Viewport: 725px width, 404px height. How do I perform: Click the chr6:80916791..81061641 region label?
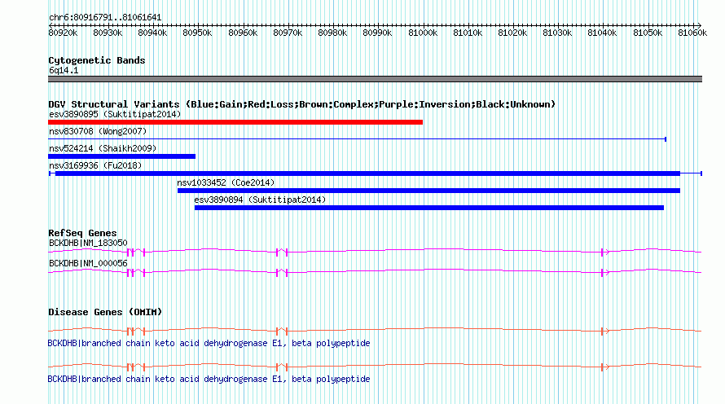click(105, 18)
